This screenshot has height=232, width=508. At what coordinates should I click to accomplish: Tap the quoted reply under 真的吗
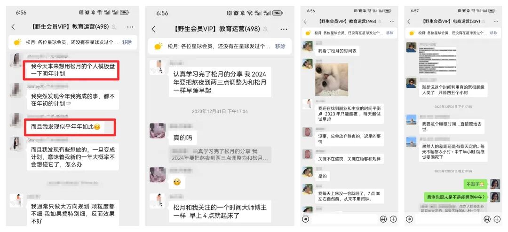pyautogui.click(x=220, y=155)
